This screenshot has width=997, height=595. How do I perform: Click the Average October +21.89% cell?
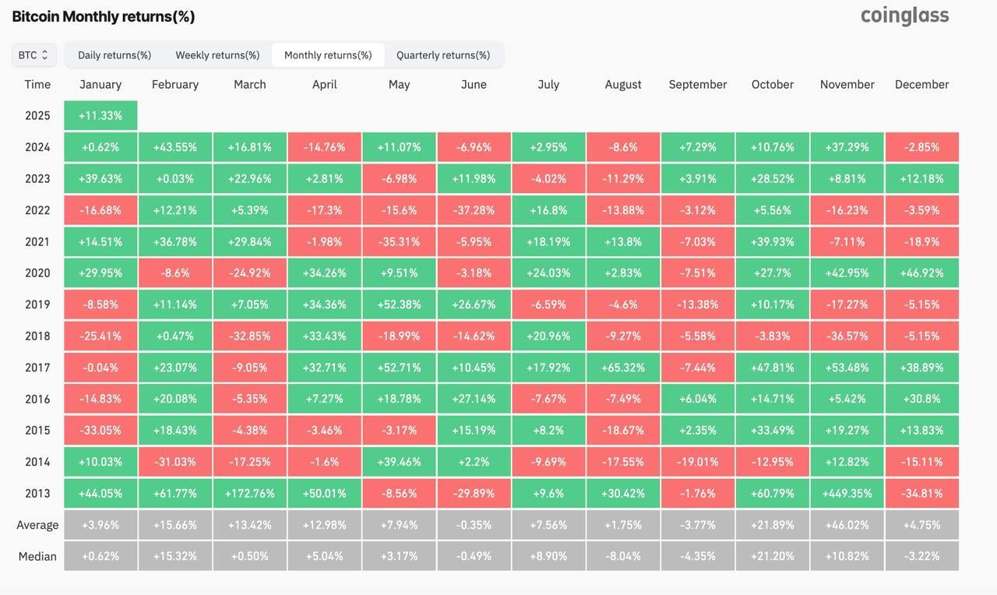(773, 525)
